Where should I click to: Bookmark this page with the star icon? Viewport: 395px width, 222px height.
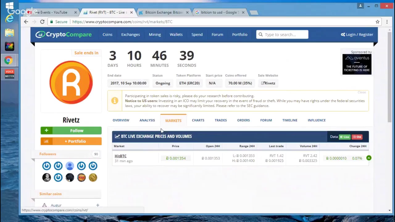click(x=377, y=22)
